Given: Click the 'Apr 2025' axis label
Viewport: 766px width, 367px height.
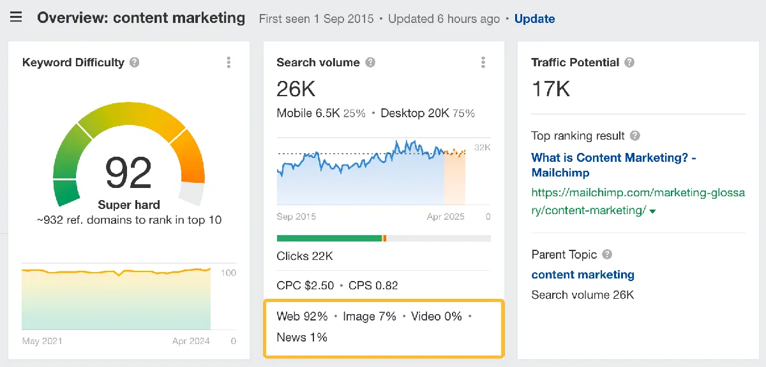Looking at the screenshot, I should click(446, 217).
